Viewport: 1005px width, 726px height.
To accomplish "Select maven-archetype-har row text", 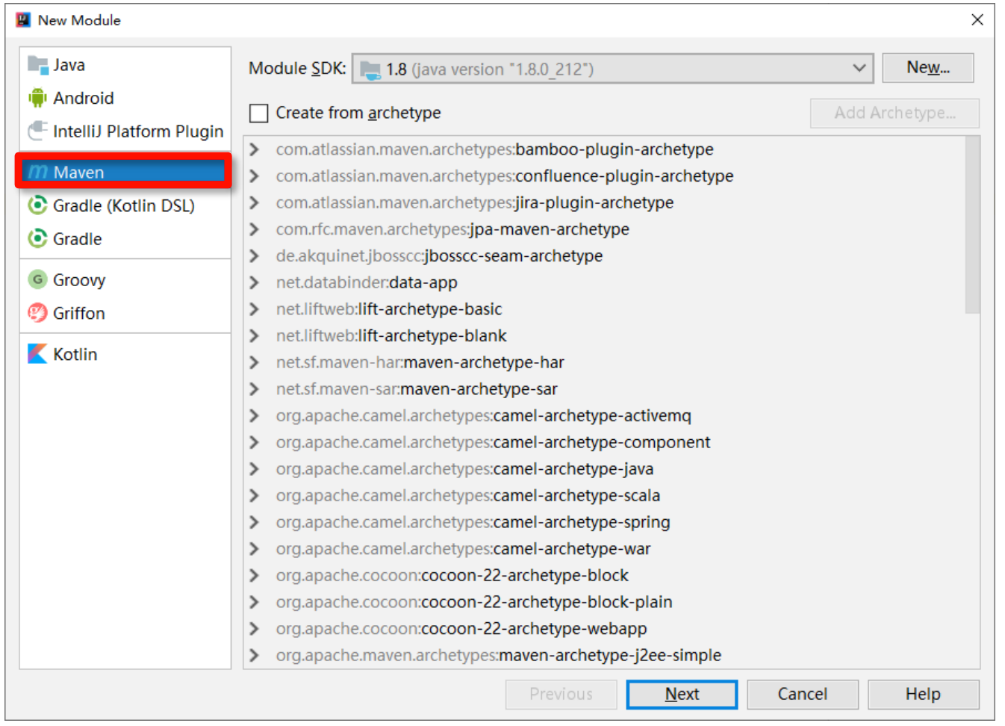I will [x=420, y=362].
